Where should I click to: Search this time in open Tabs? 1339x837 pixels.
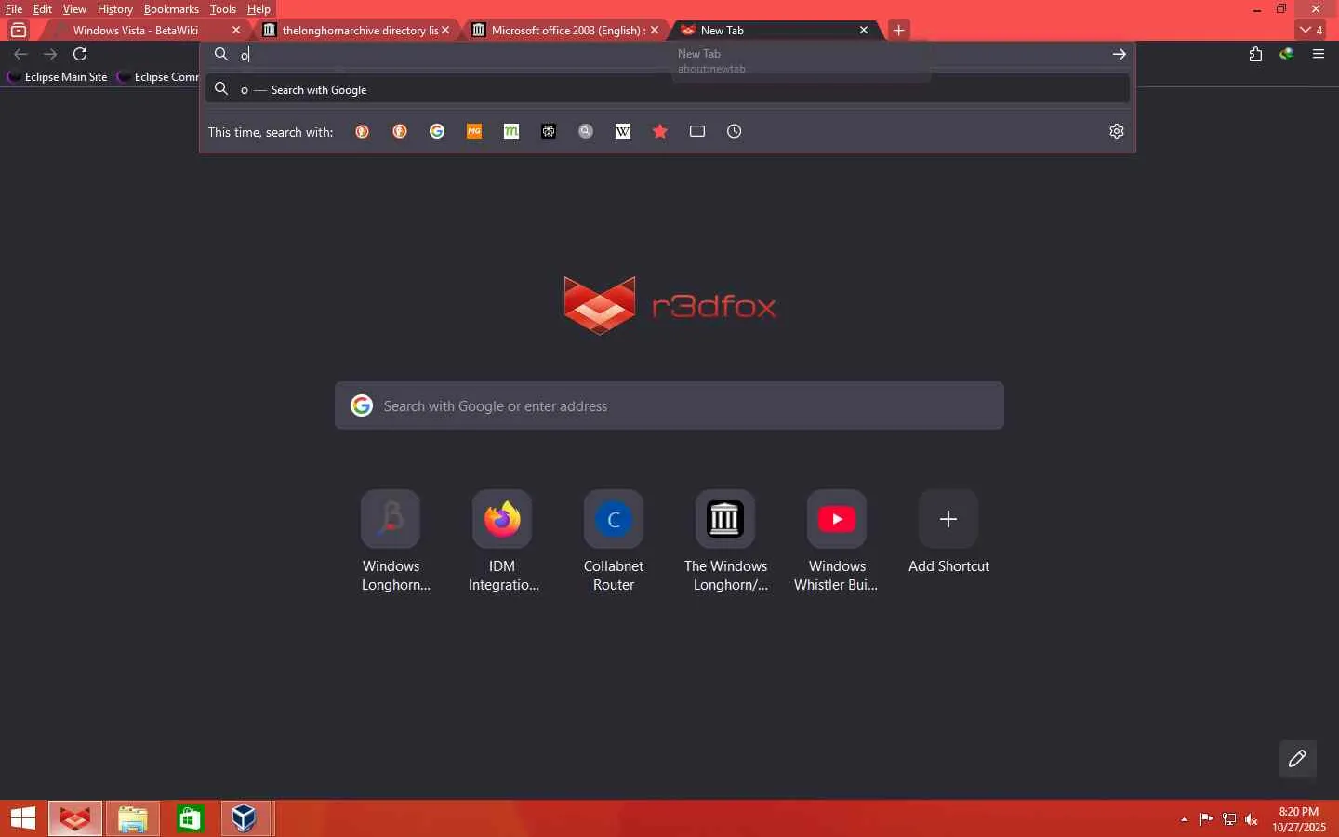[x=697, y=132]
